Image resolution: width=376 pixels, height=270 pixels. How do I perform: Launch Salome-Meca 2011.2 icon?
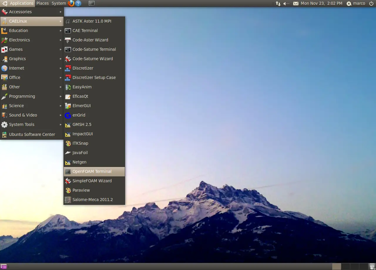(x=68, y=200)
